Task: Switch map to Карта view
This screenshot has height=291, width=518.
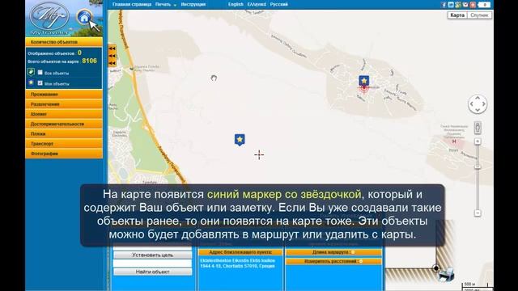Action: 457,15
